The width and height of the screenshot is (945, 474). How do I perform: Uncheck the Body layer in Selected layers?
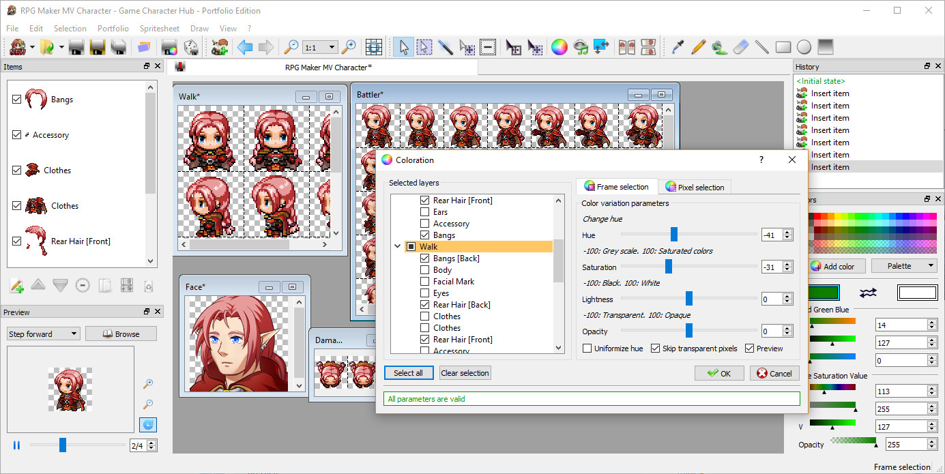pos(425,269)
